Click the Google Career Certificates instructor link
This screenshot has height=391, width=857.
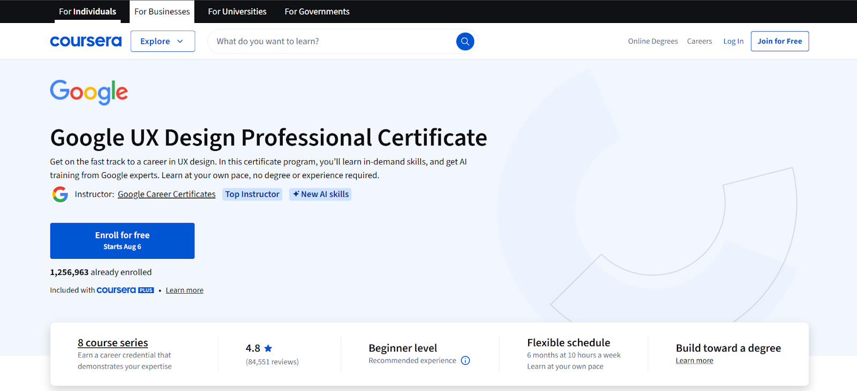(167, 194)
